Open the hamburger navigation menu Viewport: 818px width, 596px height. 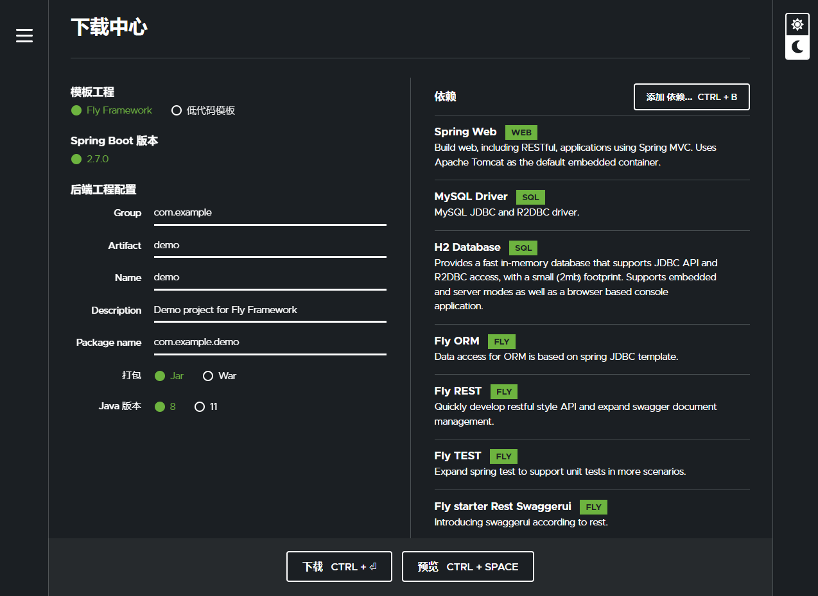(24, 36)
